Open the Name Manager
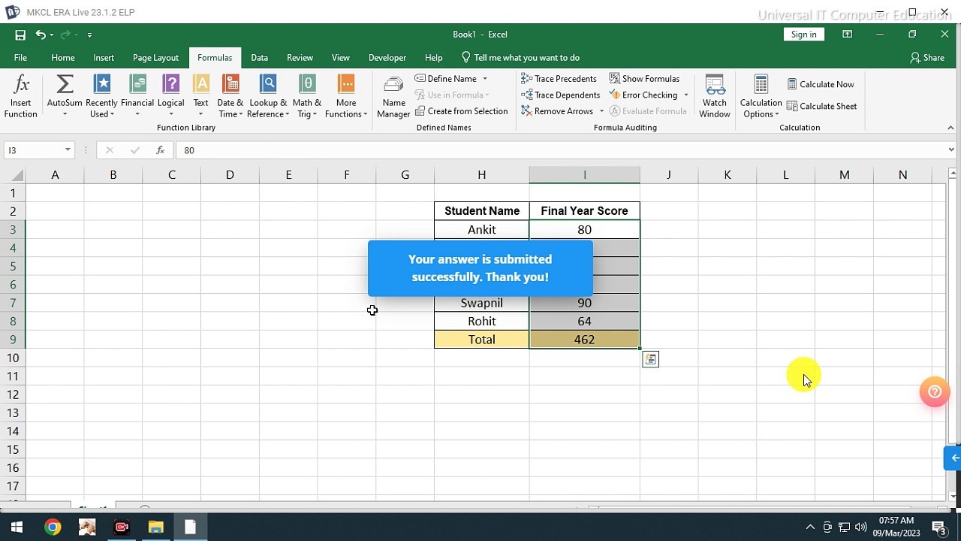Screen dimensions: 961x541 [393, 96]
